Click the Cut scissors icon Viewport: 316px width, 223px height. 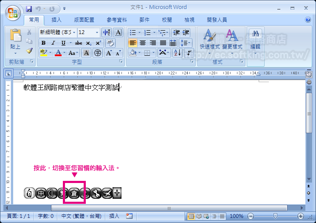(29, 32)
